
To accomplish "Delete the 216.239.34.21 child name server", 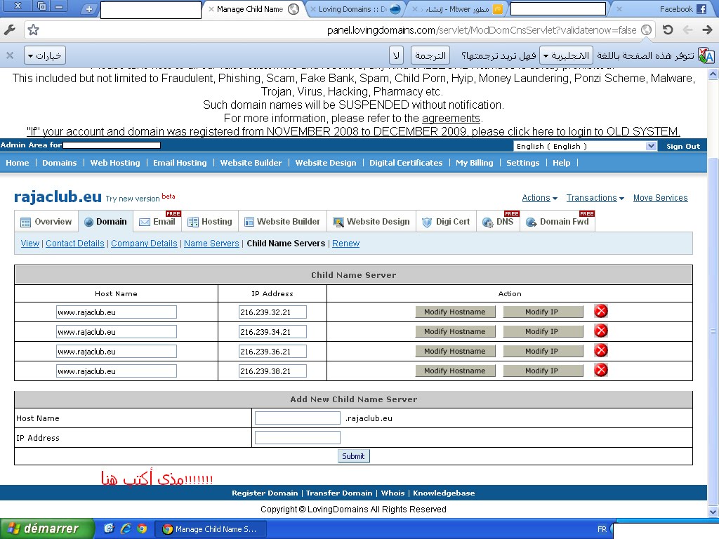I will point(601,331).
